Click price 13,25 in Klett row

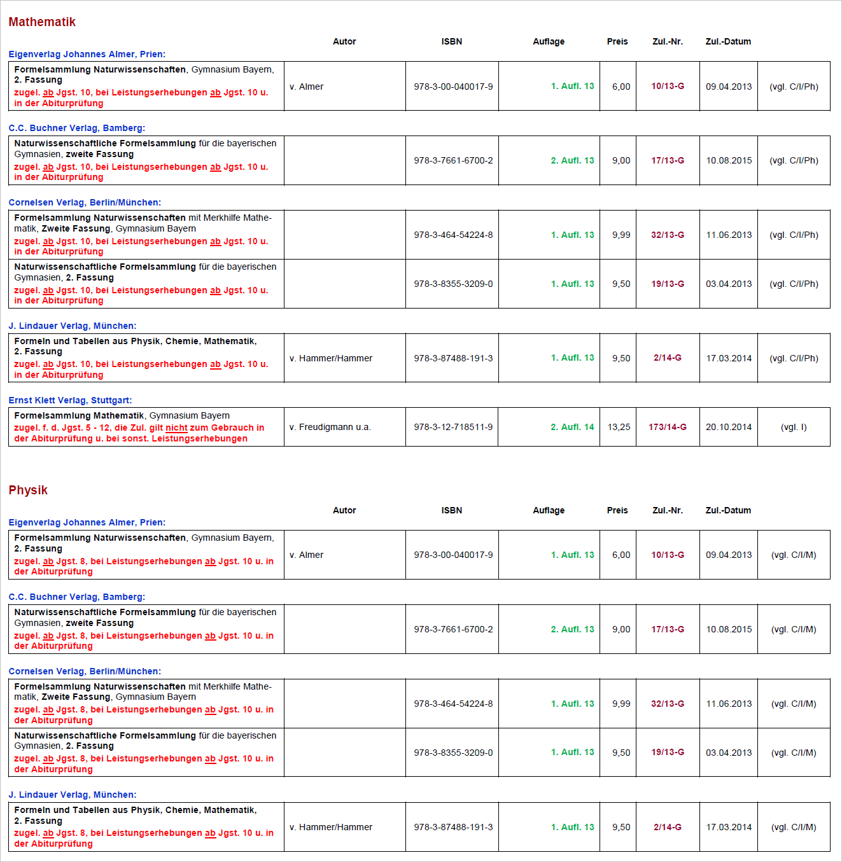[618, 427]
